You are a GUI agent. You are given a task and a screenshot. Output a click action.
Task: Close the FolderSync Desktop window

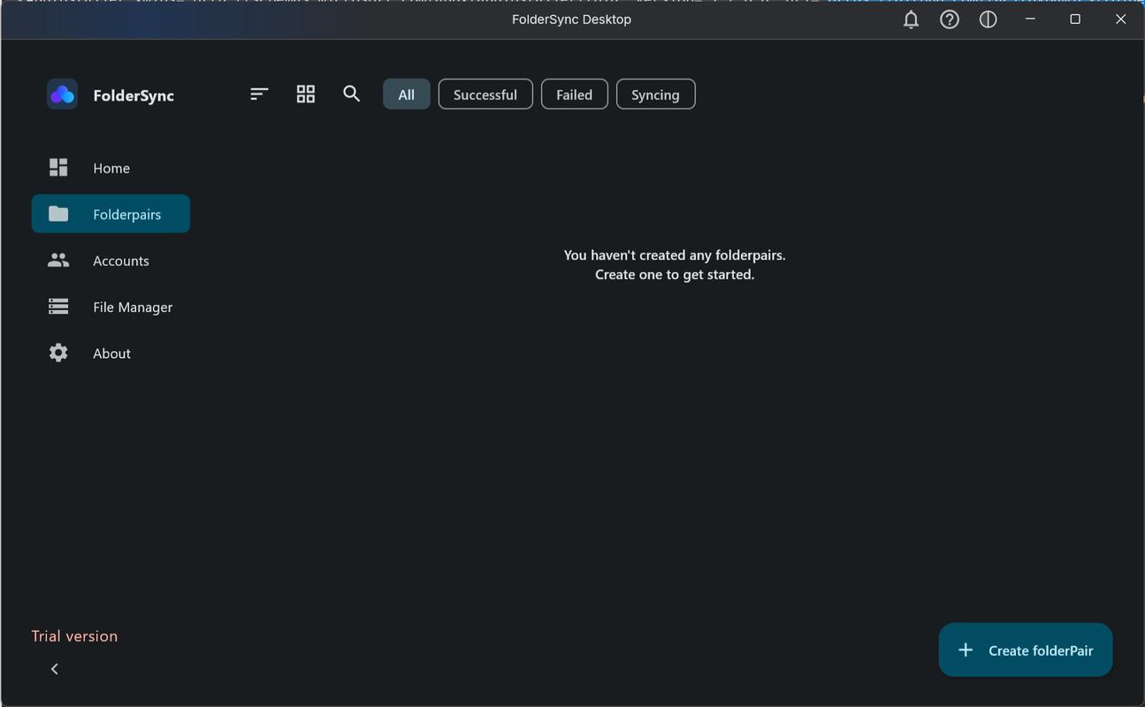click(x=1120, y=19)
